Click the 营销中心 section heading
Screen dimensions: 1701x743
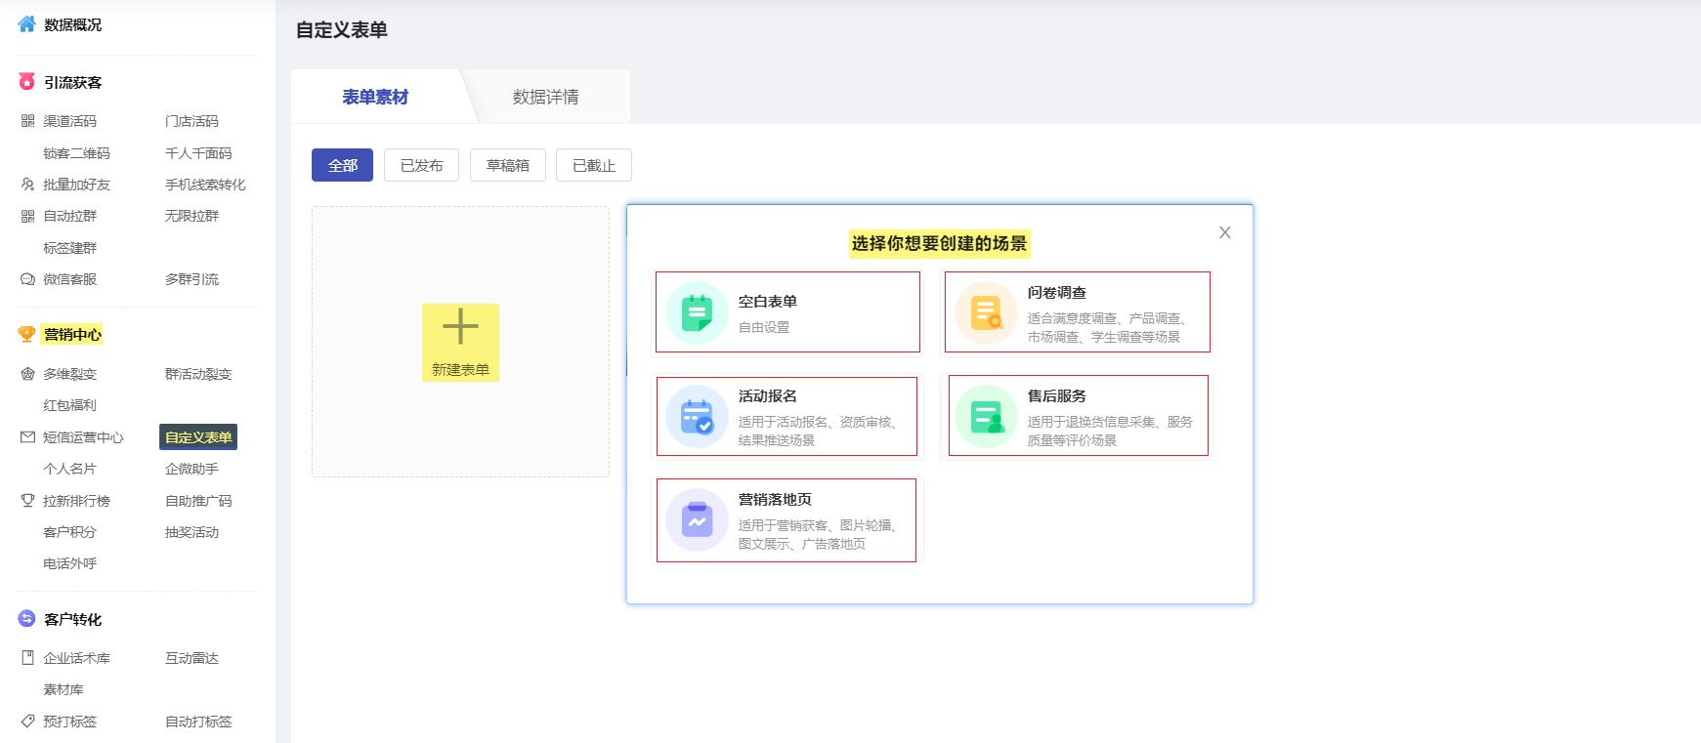point(72,334)
